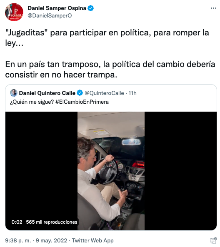The width and height of the screenshot is (220, 247).
Task: Click the main tweet text about "Jugaditas"
Action: tap(110, 54)
